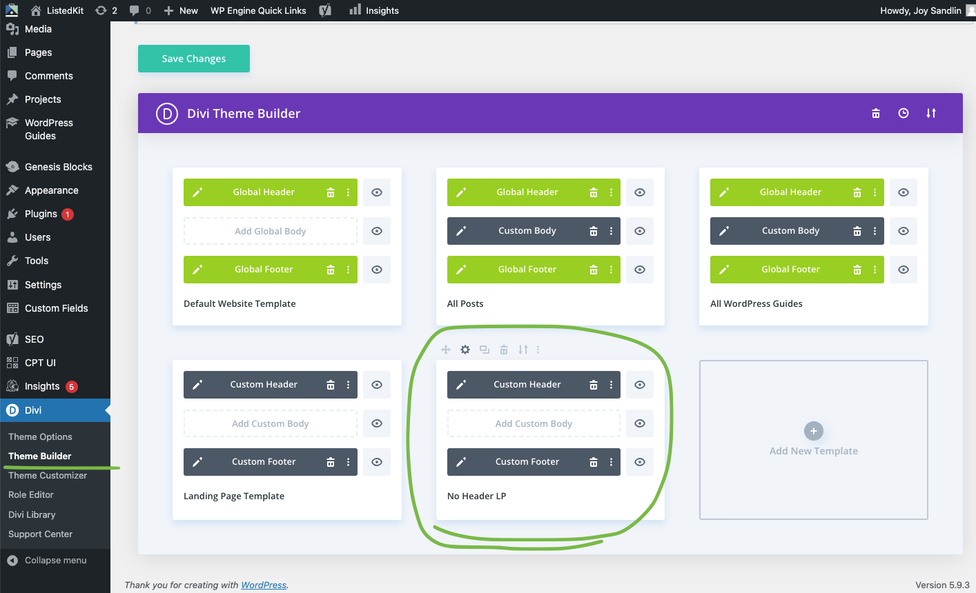Open Appearance menu in sidebar

coord(51,190)
